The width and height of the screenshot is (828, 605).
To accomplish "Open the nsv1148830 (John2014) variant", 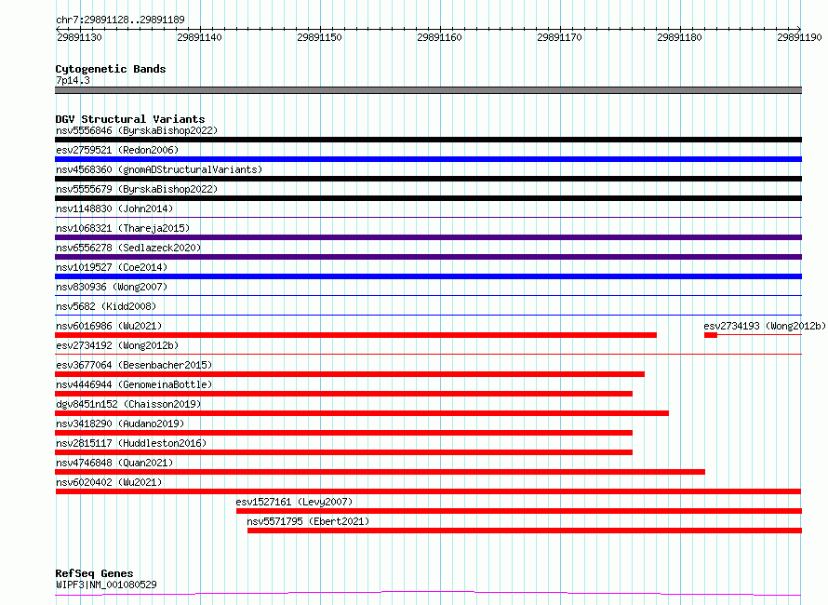I will (x=114, y=208).
